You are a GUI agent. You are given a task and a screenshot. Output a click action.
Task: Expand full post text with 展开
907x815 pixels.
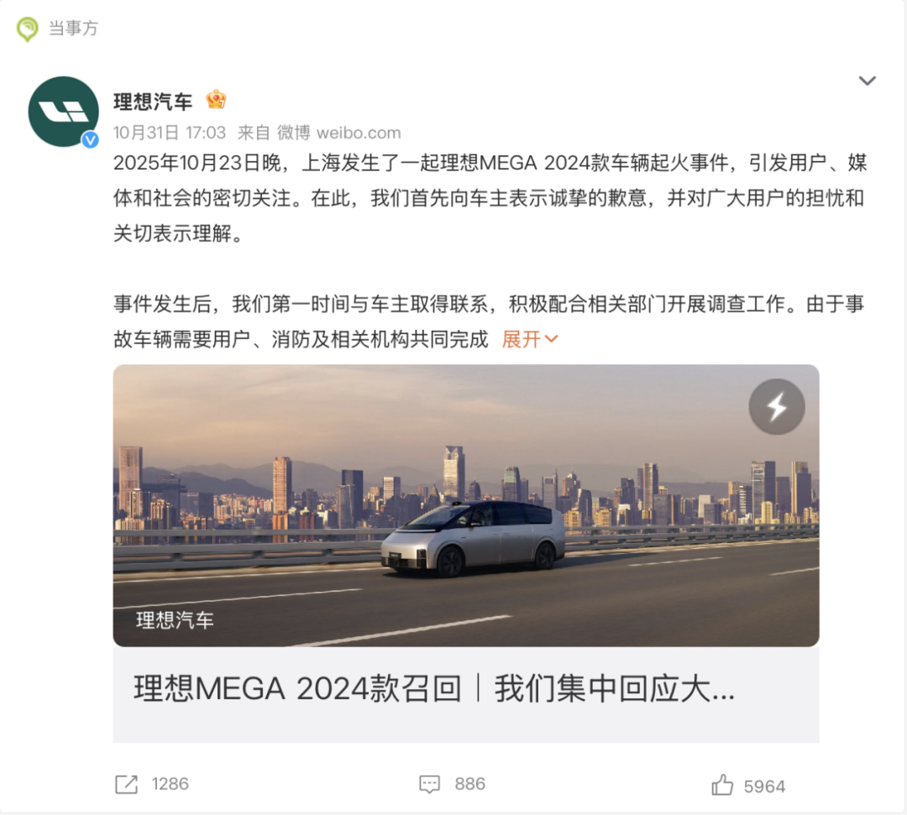point(529,339)
